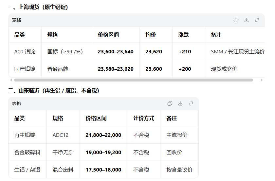Viewport: 275px width, 181px height.
Task: Click the scrollbar's right arrow
Action: tap(262, 80)
